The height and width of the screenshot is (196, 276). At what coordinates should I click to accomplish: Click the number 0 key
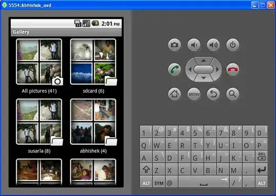coord(262,132)
